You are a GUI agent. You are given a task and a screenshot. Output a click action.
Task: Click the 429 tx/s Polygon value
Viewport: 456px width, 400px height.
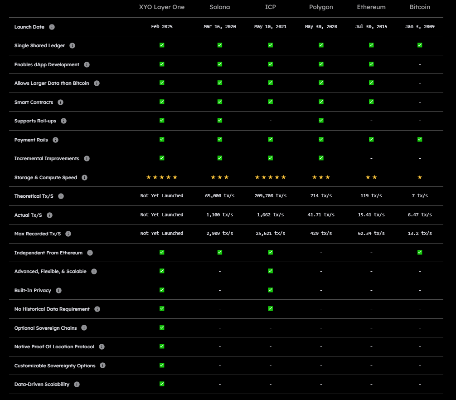pyautogui.click(x=321, y=233)
